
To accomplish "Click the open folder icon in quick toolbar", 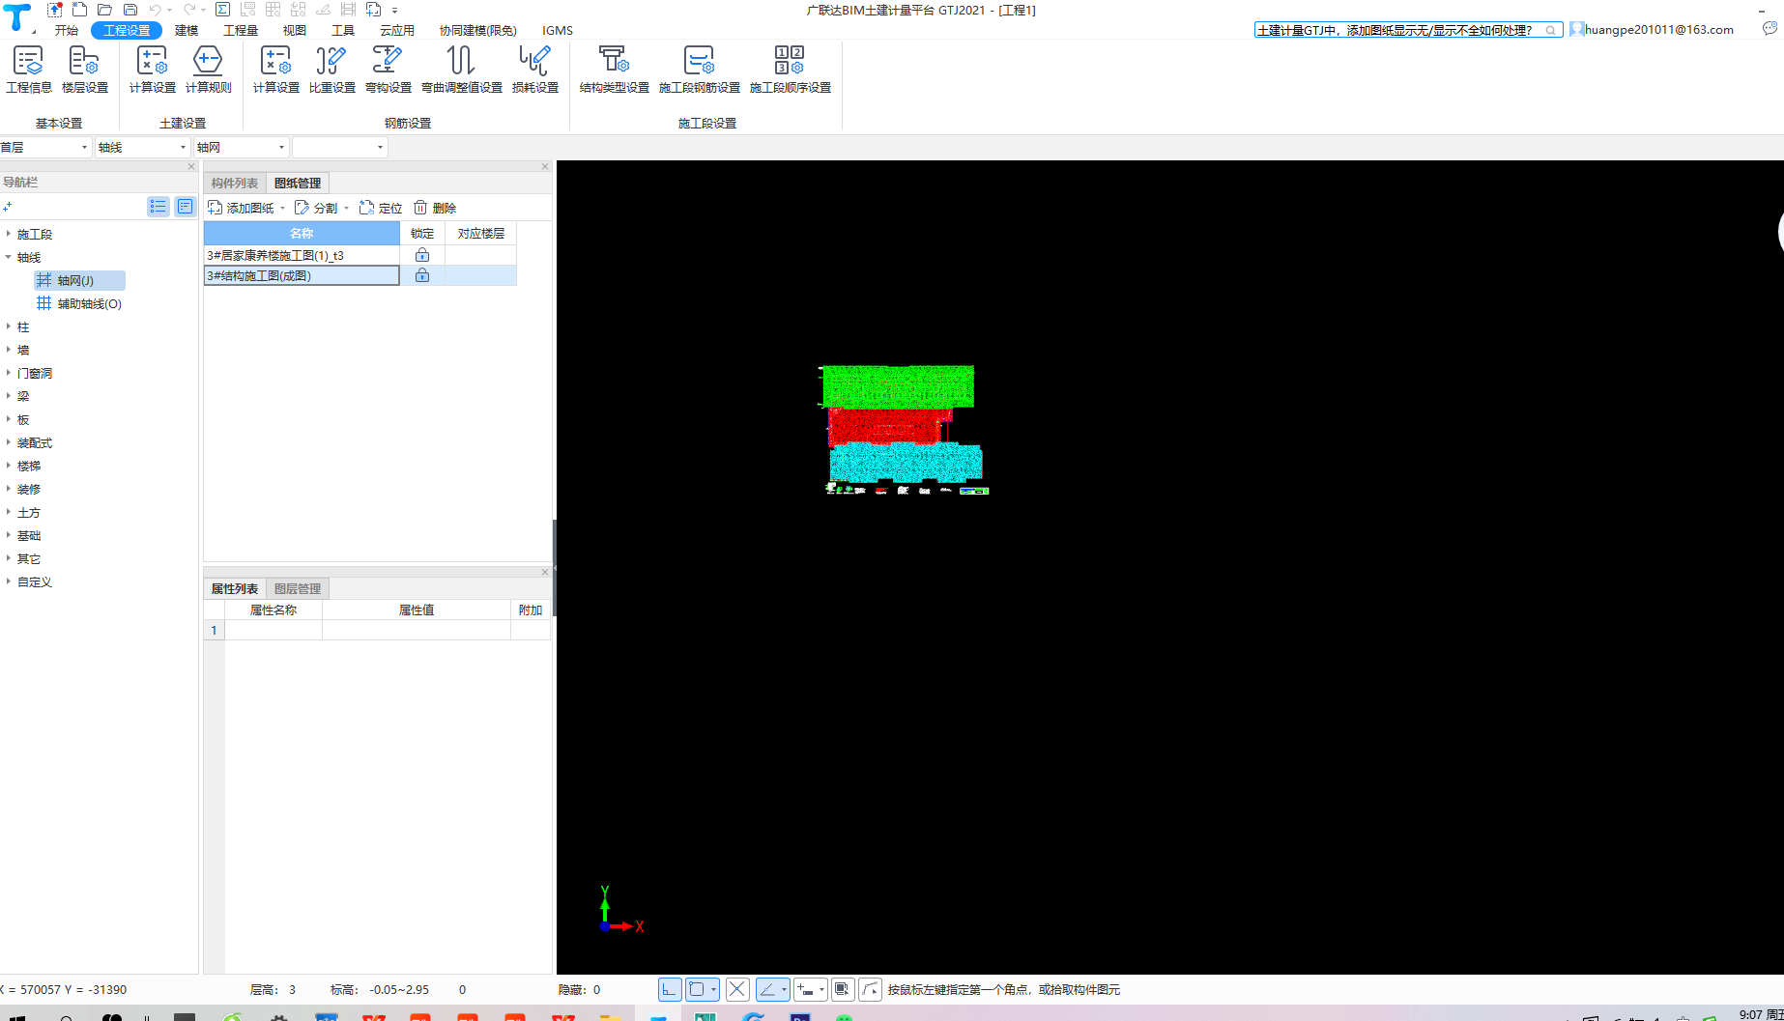I will pos(105,10).
